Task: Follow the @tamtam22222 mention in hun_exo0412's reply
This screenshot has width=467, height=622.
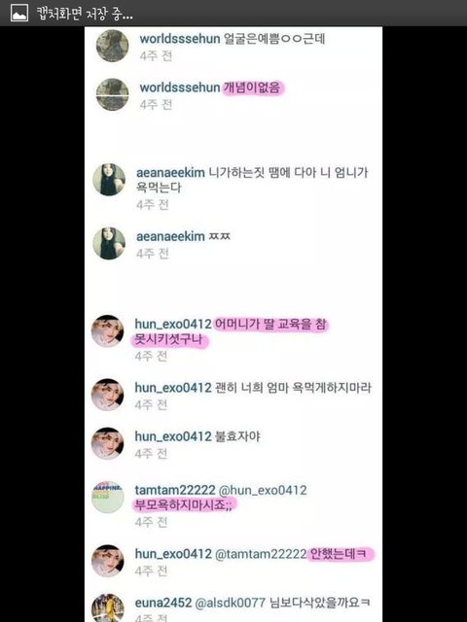Action: point(261,554)
